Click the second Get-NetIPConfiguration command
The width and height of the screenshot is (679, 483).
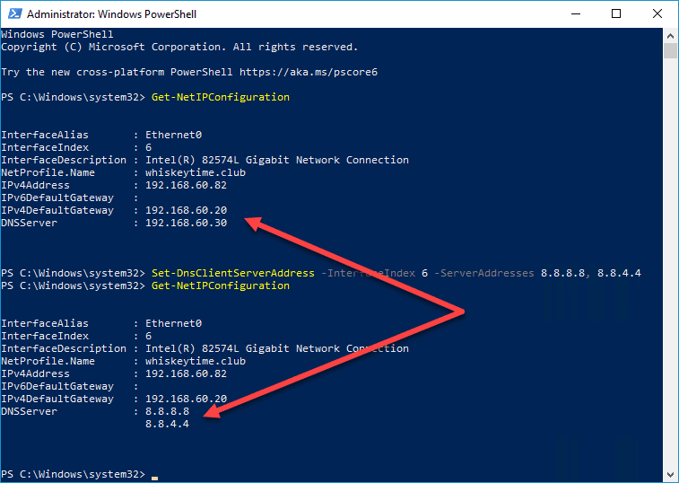pos(221,285)
